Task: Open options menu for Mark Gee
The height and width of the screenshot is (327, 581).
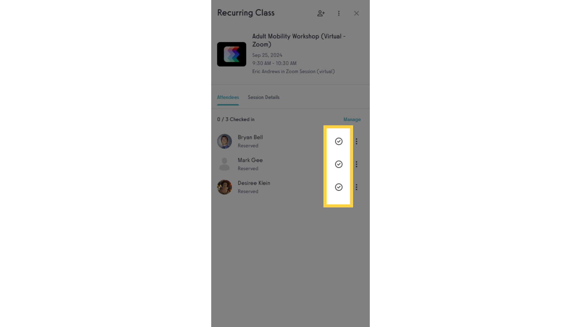Action: click(x=356, y=164)
